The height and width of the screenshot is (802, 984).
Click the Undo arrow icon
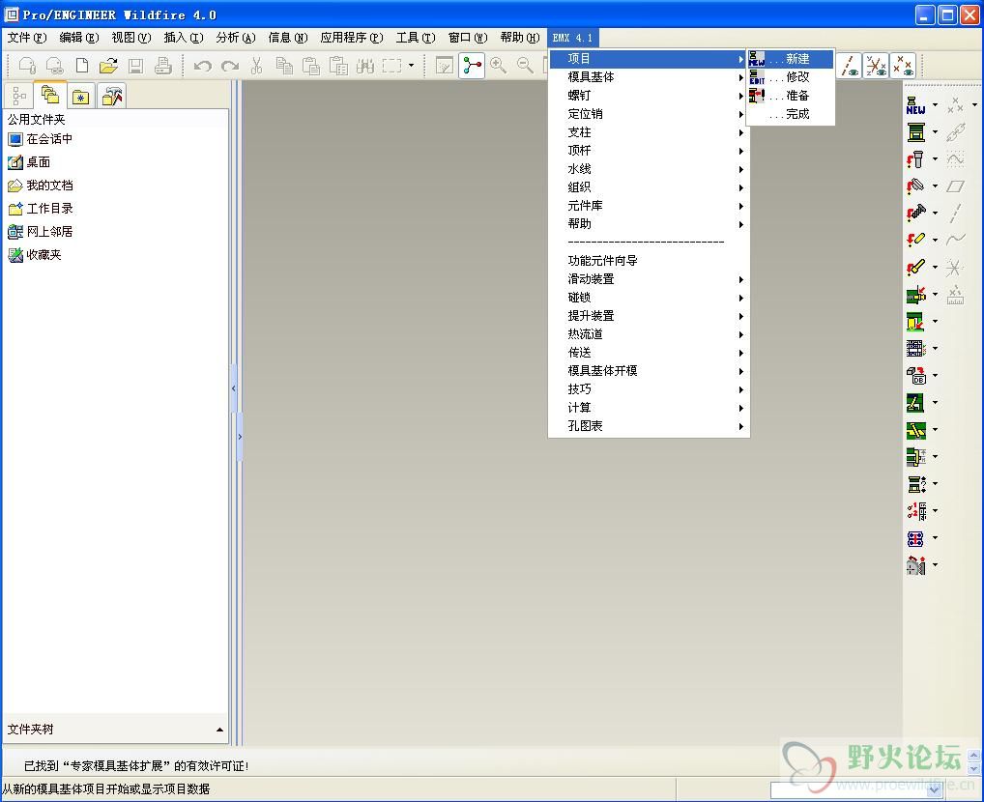(x=202, y=66)
